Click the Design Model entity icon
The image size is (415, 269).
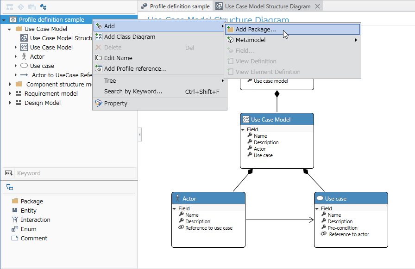(19, 103)
